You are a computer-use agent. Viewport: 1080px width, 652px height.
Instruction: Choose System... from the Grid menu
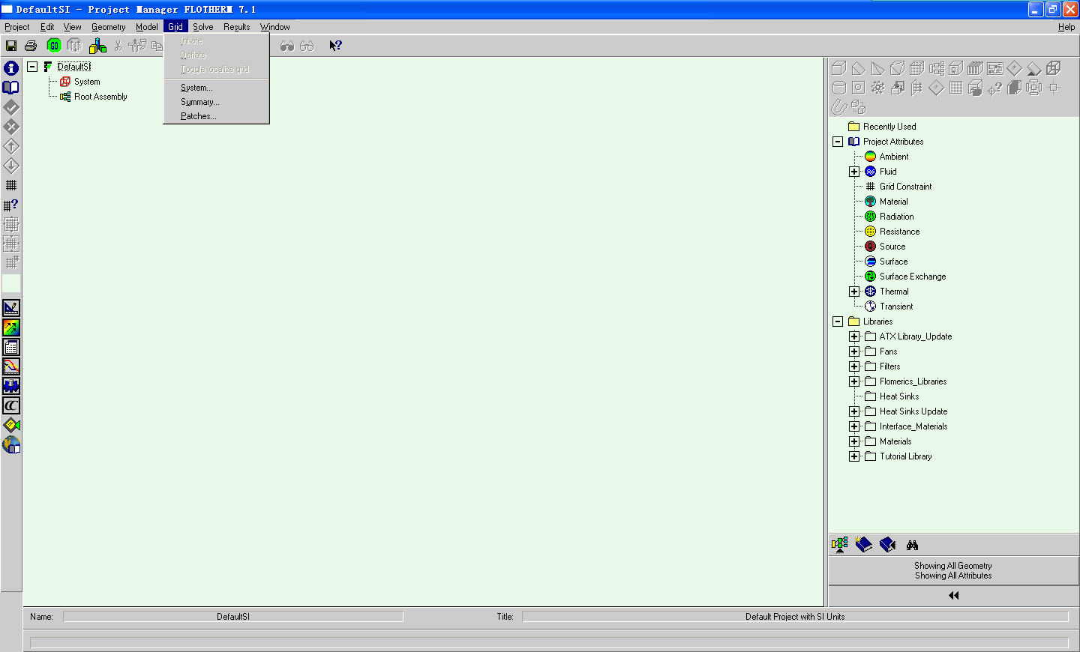coord(216,88)
